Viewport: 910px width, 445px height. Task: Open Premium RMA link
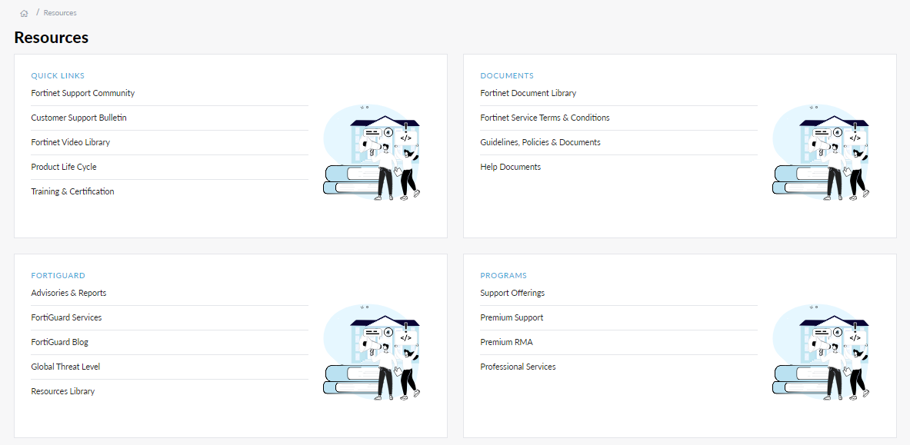(x=507, y=342)
